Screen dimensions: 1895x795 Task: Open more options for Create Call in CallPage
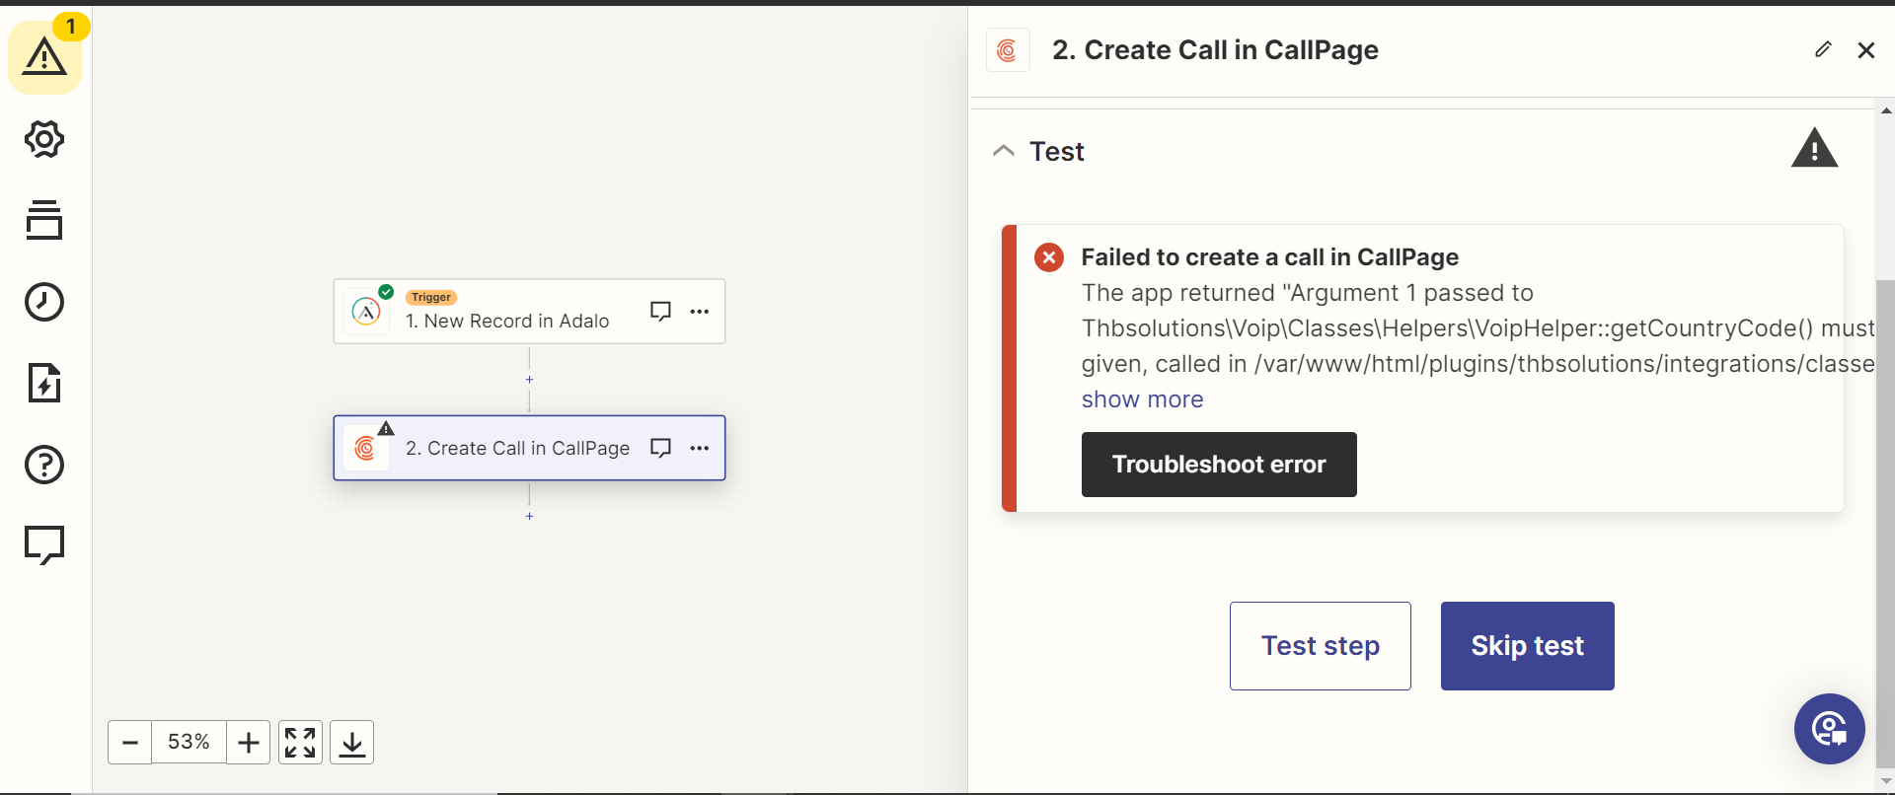pyautogui.click(x=700, y=448)
